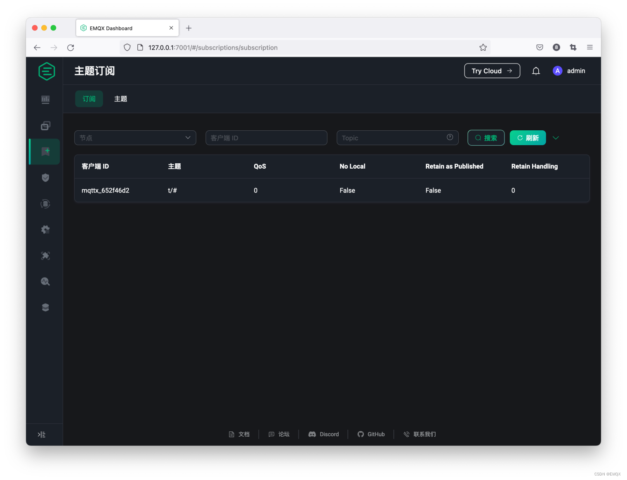Collapse the sidebar using the bottom toggle
This screenshot has height=480, width=627.
41,434
